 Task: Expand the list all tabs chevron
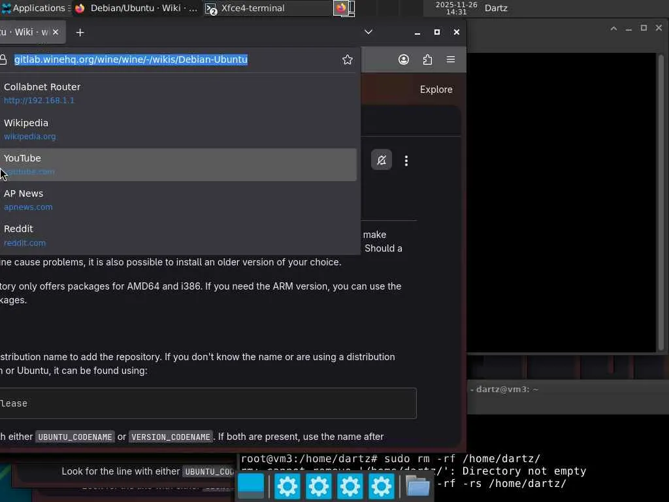[x=368, y=32]
